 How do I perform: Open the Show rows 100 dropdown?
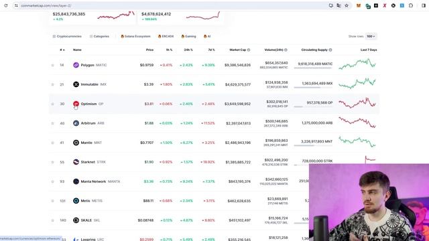click(371, 36)
